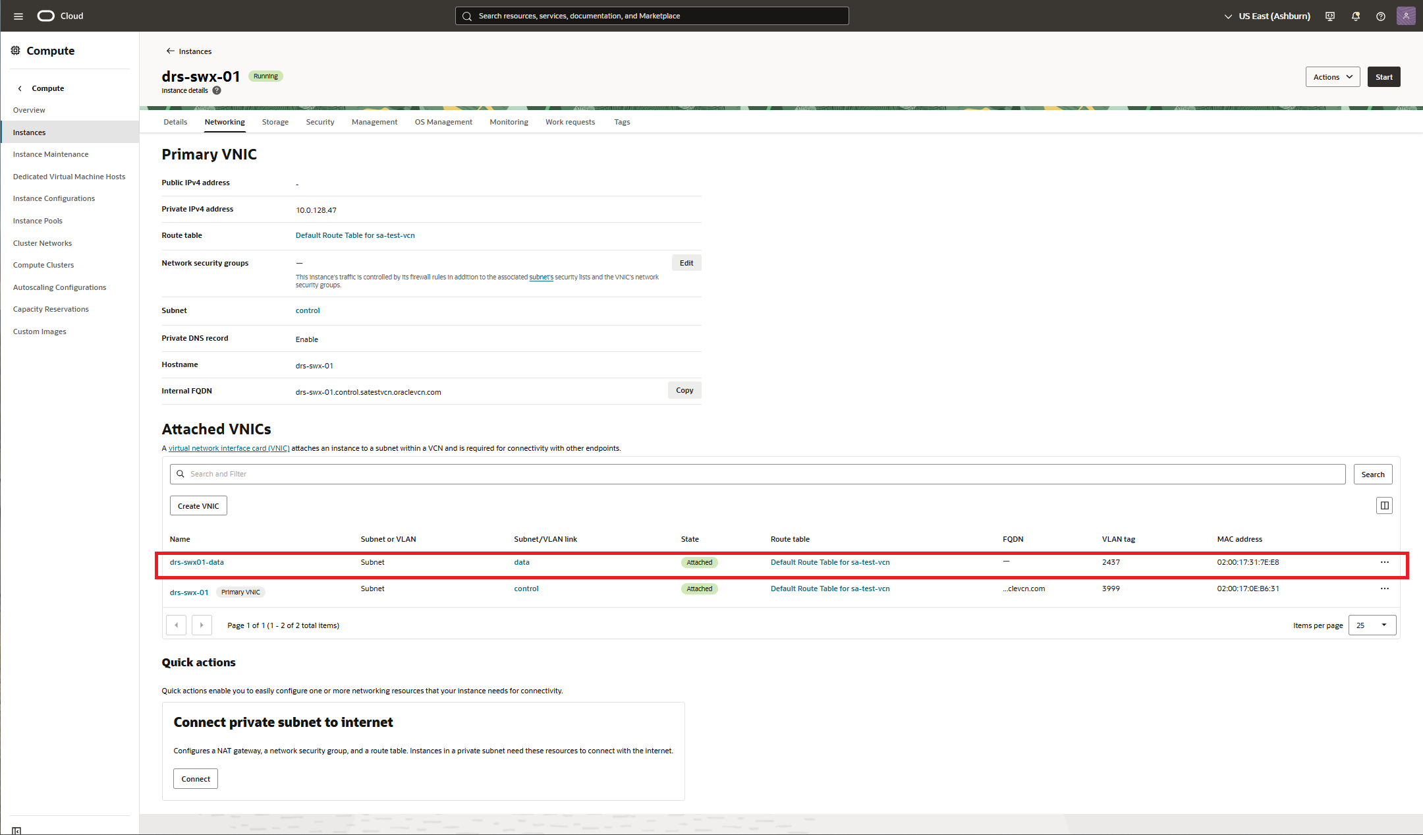The image size is (1423, 835).
Task: Switch to the OS Management tab
Action: [x=443, y=122]
